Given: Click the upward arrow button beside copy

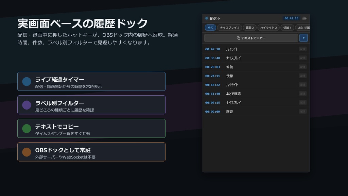Looking at the screenshot, I should [x=303, y=38].
